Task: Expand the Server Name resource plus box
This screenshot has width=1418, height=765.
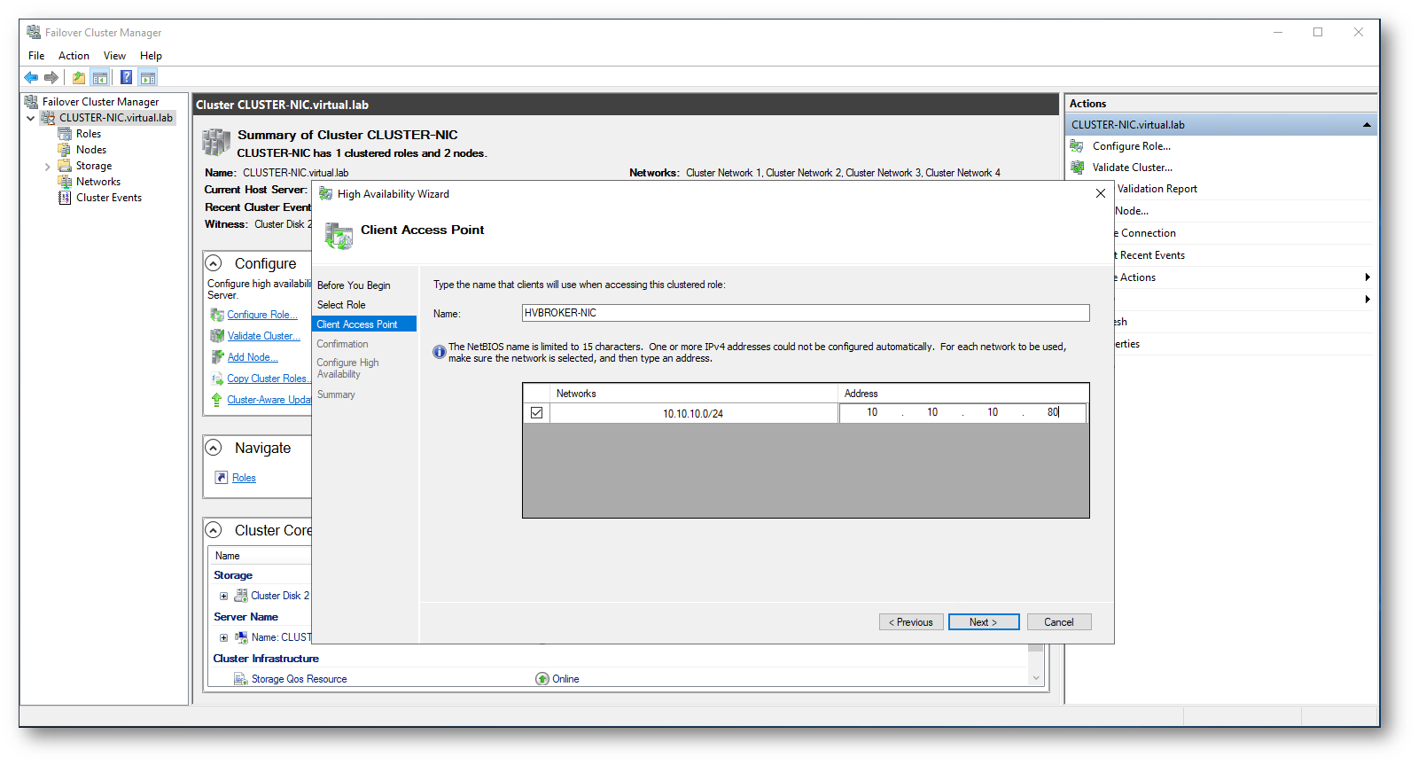Action: click(x=224, y=637)
